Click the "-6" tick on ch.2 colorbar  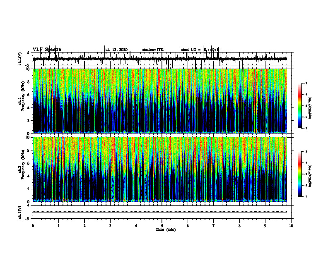tap(305, 185)
